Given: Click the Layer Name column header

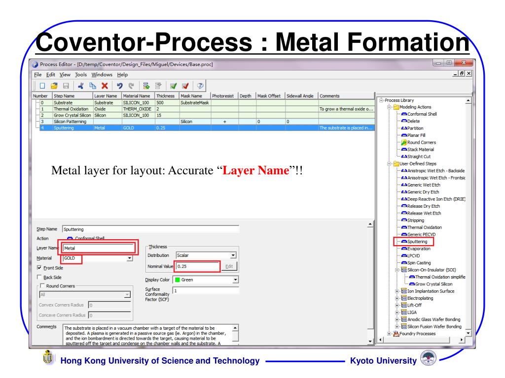Looking at the screenshot, I should click(107, 96).
